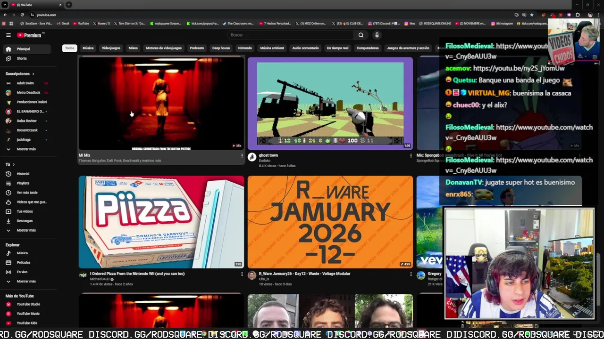Screen dimensions: 604x339
Task: Open Música under Explorar
Action: coord(28,253)
